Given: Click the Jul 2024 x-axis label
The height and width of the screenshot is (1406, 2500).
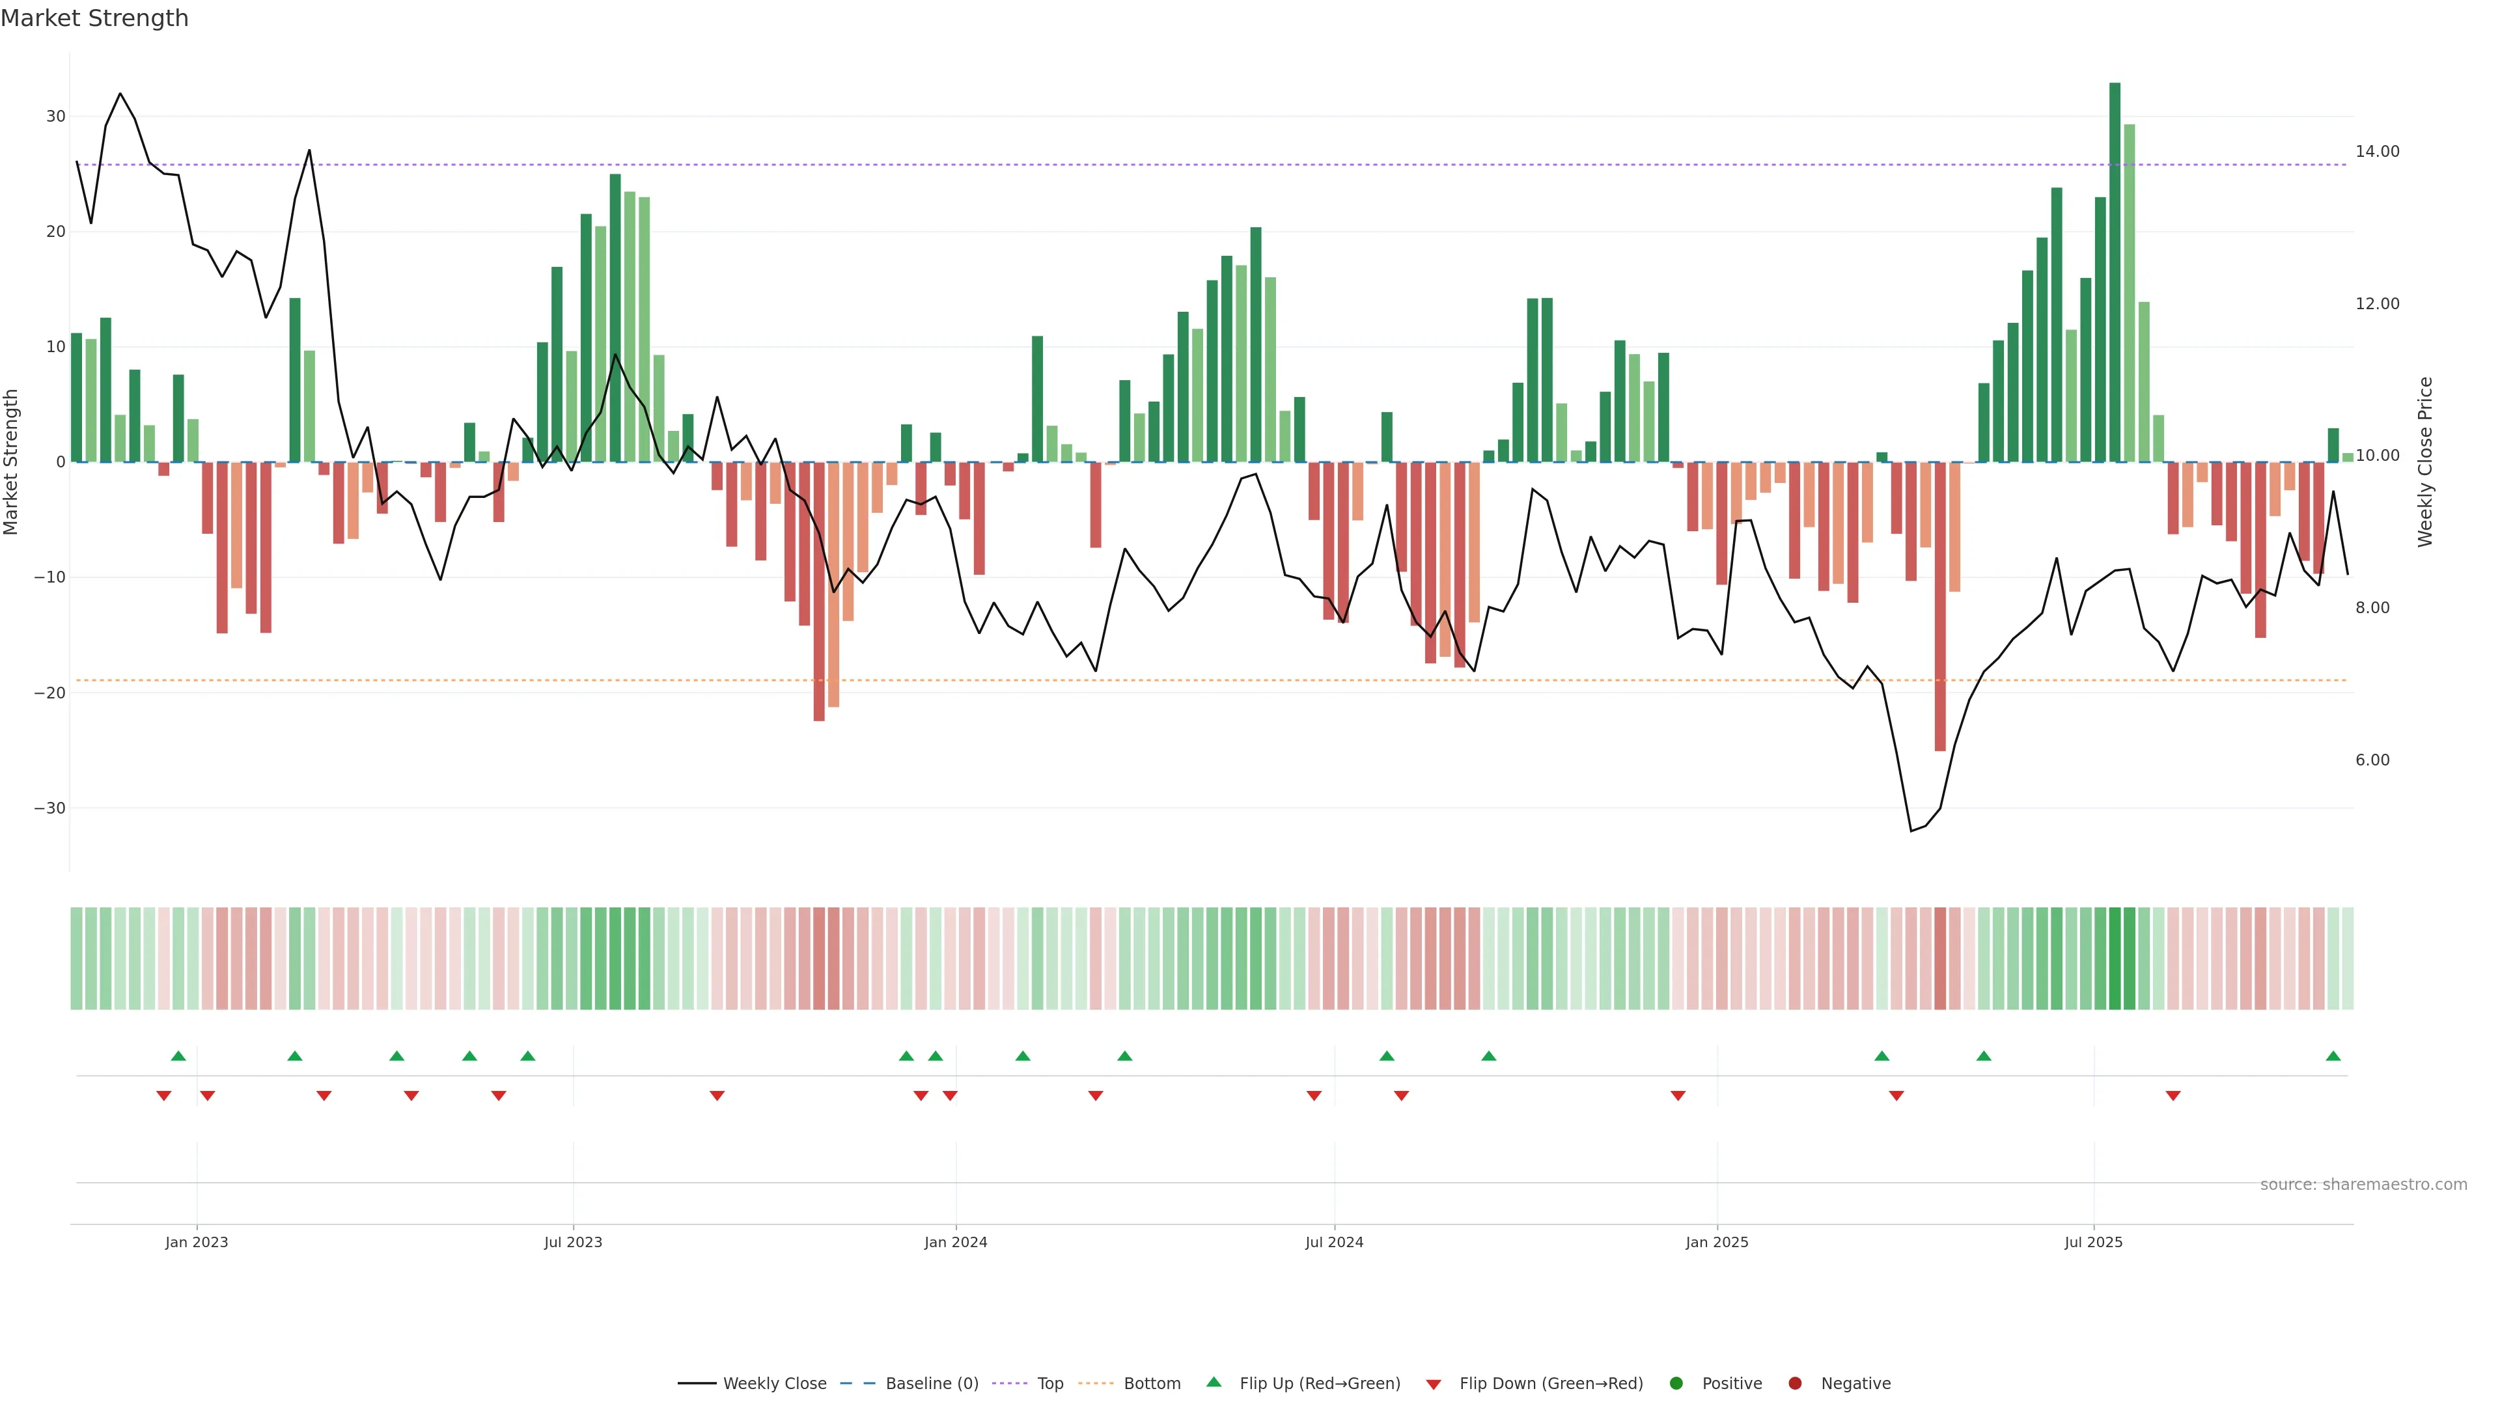Looking at the screenshot, I should pyautogui.click(x=1333, y=1242).
